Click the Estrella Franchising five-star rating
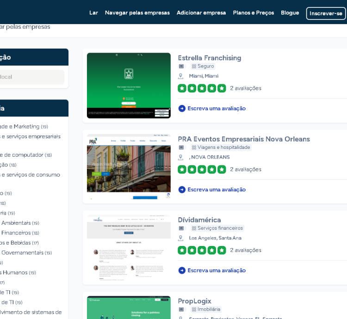This screenshot has height=319, width=347. (x=202, y=88)
